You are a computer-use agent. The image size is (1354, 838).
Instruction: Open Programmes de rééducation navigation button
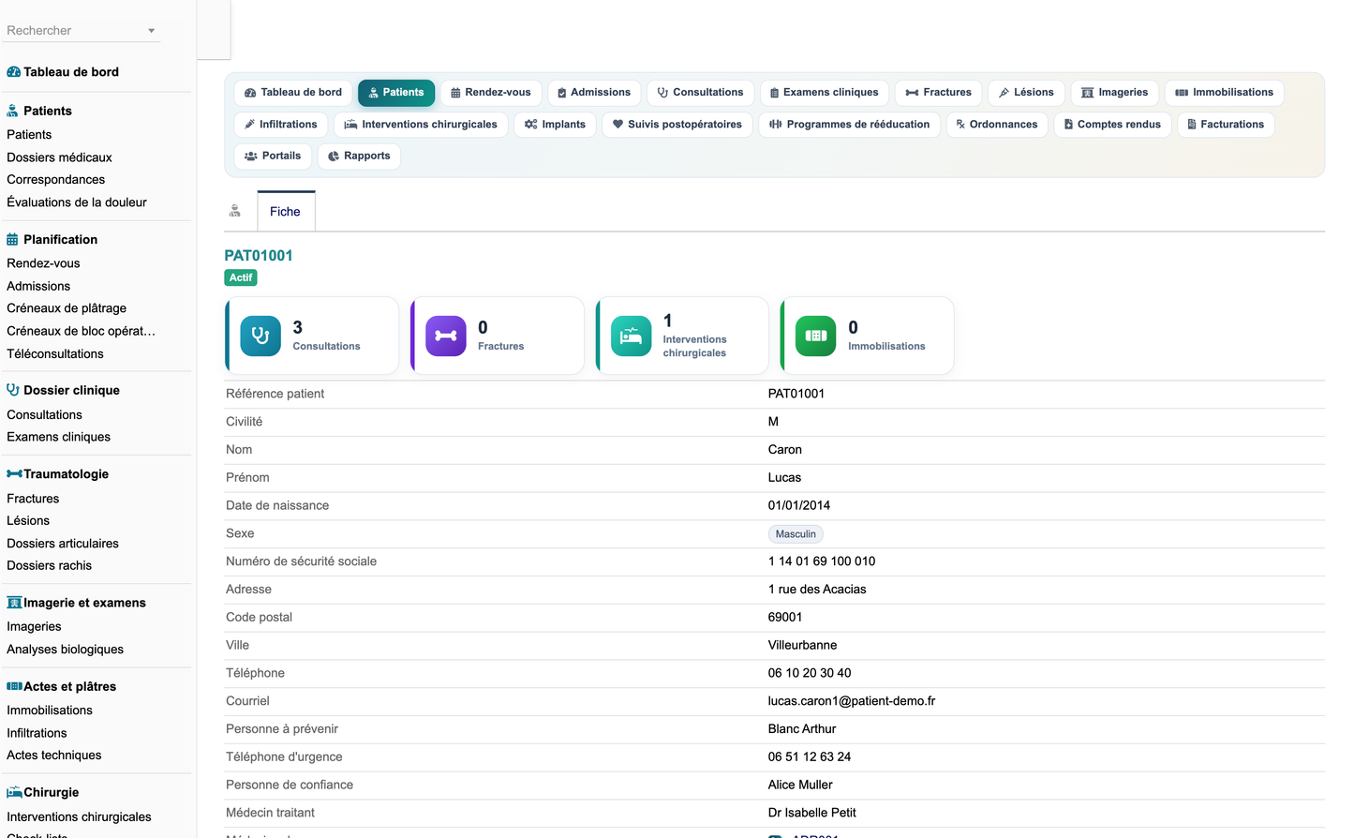click(850, 125)
